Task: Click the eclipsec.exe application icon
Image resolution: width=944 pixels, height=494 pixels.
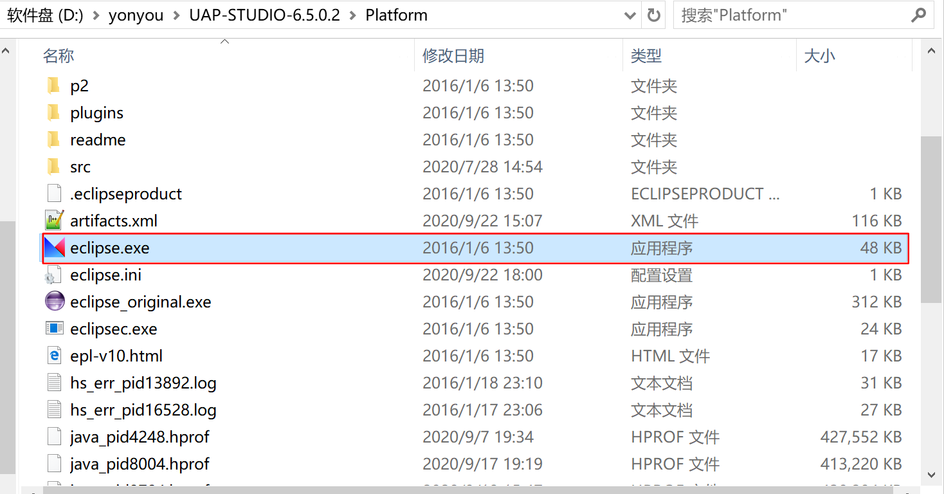Action: (x=55, y=329)
